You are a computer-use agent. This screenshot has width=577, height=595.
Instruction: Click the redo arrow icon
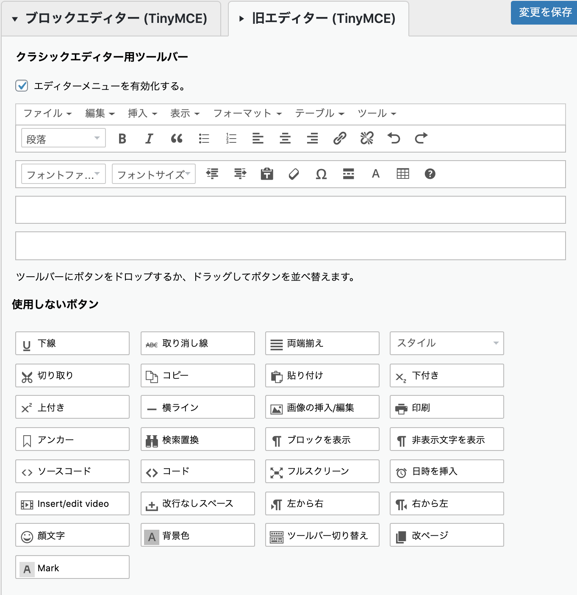(421, 138)
